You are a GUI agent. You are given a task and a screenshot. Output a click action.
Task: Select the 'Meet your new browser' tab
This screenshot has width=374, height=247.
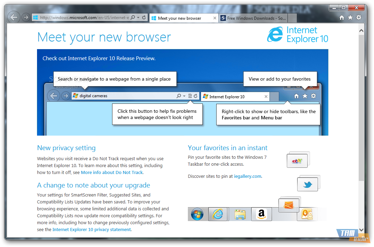(x=183, y=18)
